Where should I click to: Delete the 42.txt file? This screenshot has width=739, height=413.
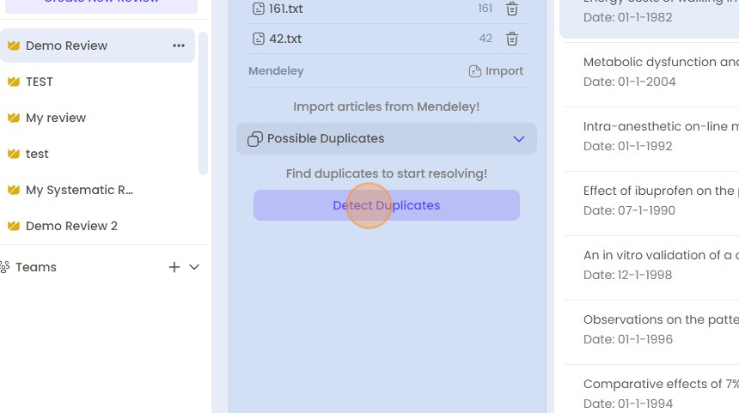[x=512, y=39]
